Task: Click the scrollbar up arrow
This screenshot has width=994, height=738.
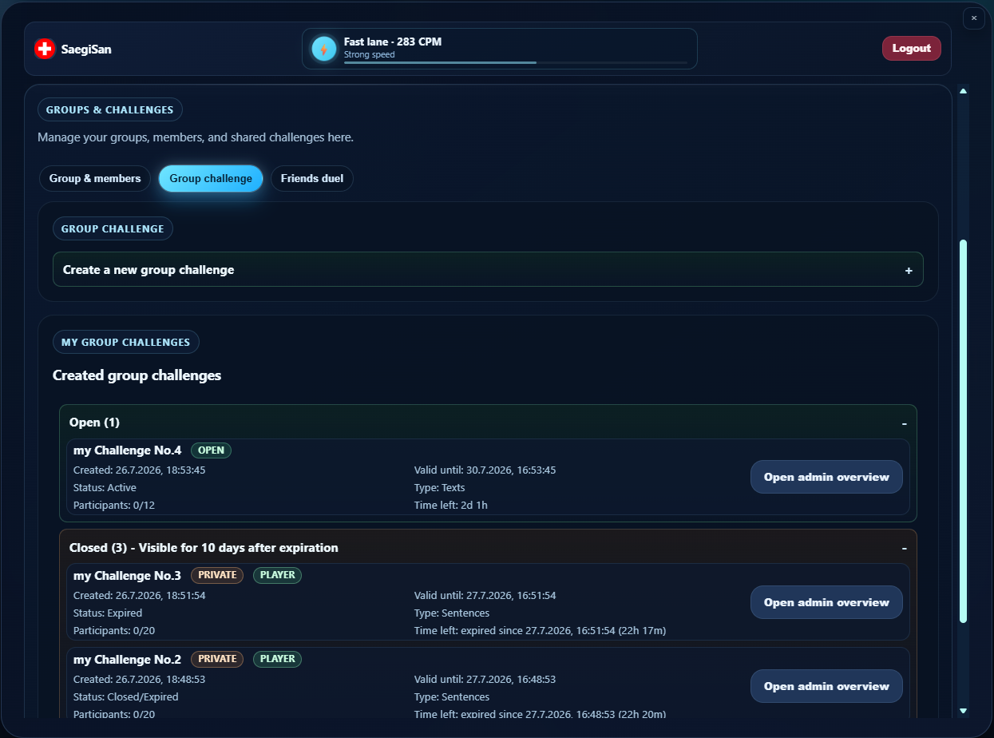Action: [963, 91]
